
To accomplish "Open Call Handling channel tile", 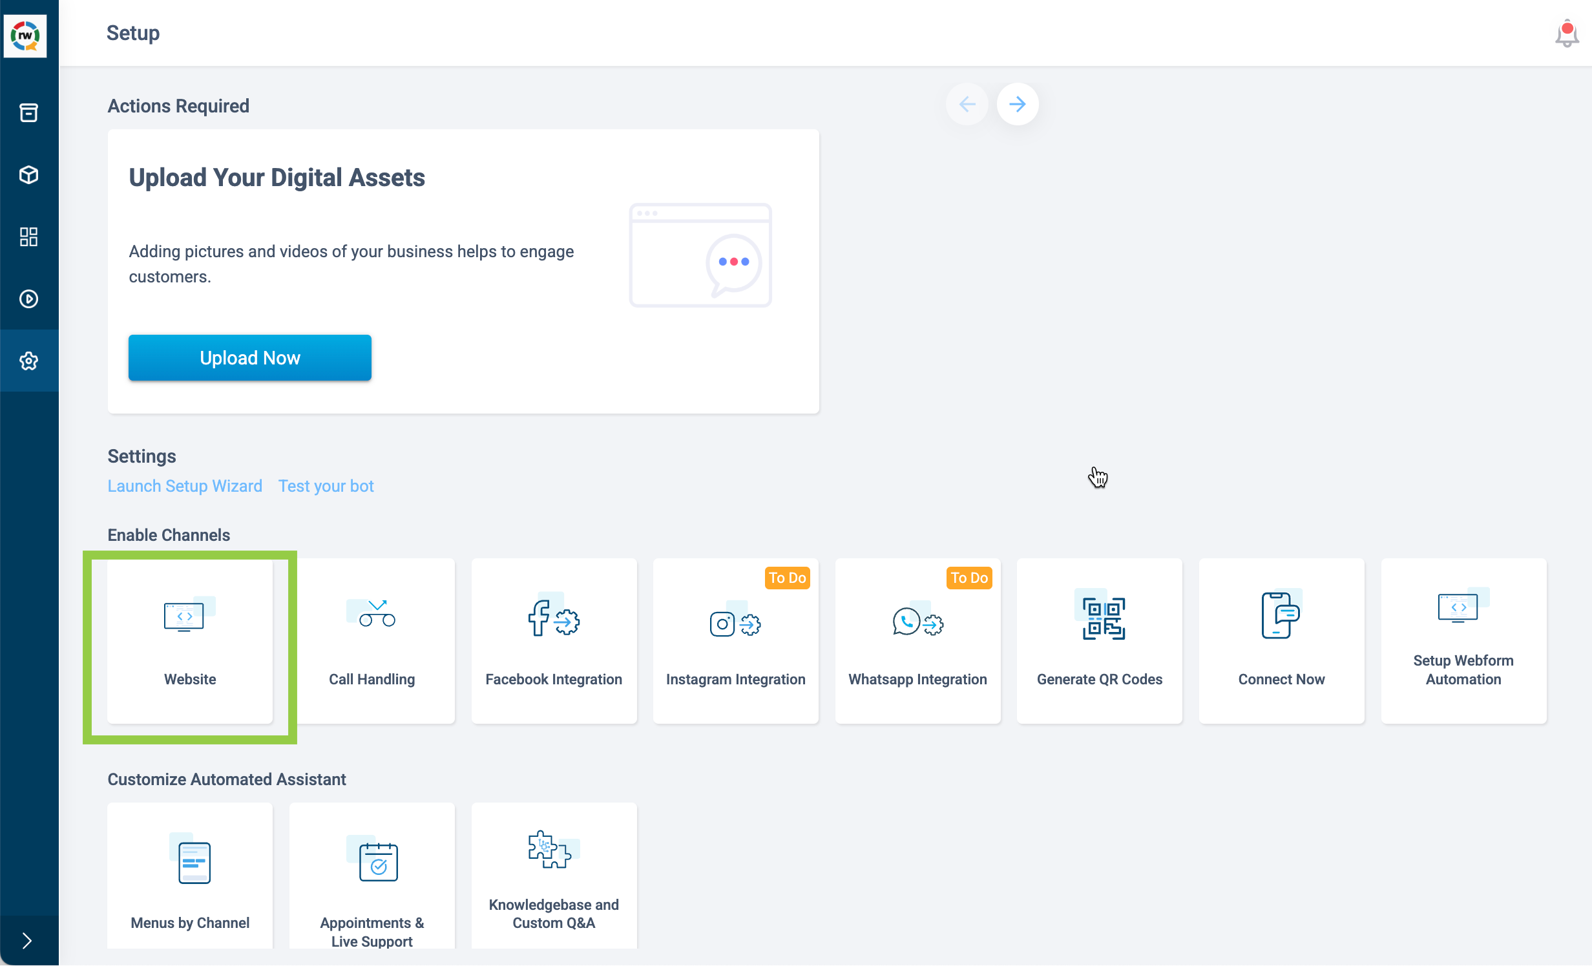I will point(372,640).
